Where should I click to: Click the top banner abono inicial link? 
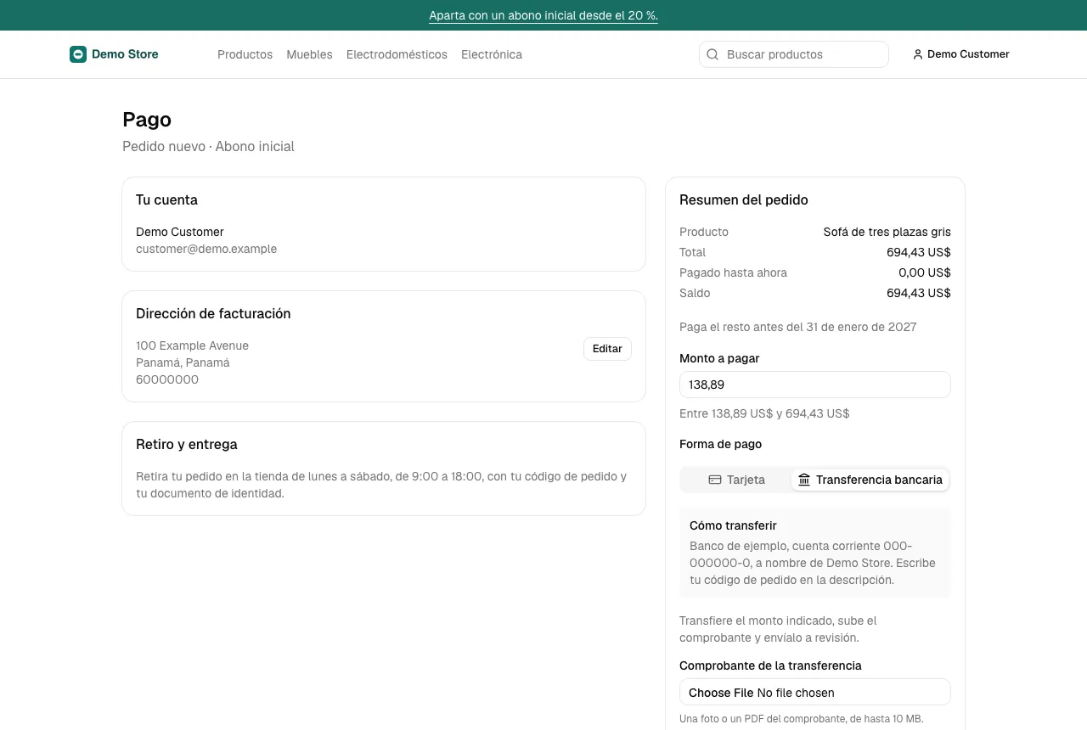pos(543,15)
